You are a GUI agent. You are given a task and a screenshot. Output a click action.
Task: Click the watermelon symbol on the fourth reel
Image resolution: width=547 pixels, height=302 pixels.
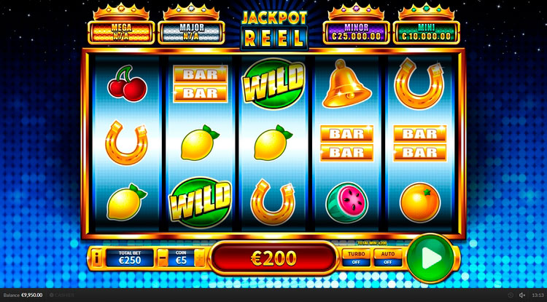click(x=346, y=203)
